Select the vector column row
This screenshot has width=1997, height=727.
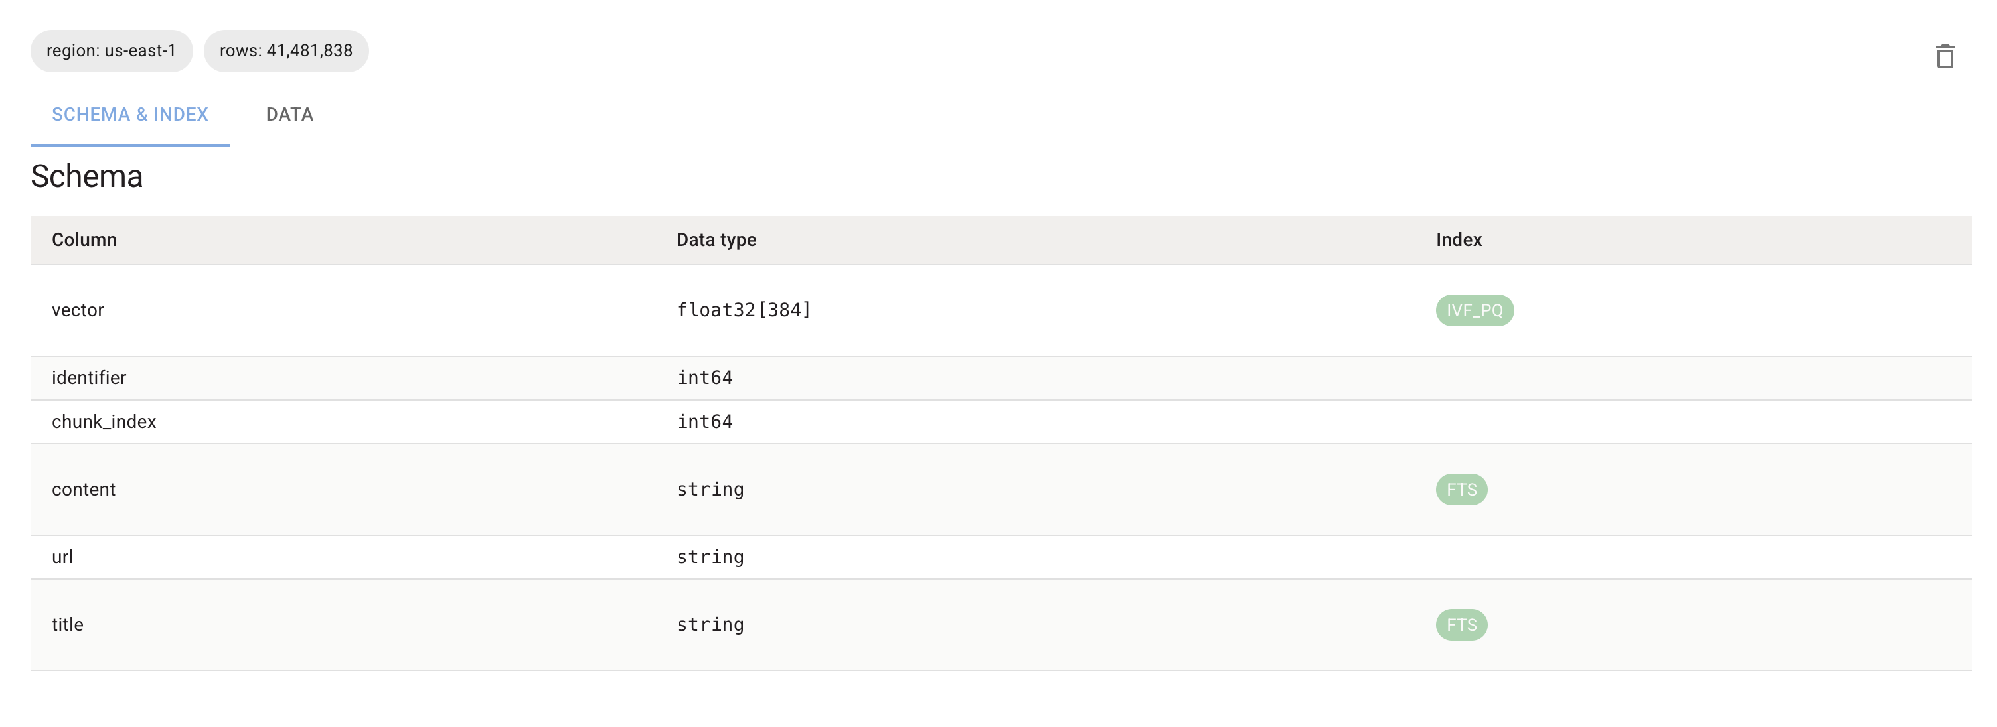310,310
